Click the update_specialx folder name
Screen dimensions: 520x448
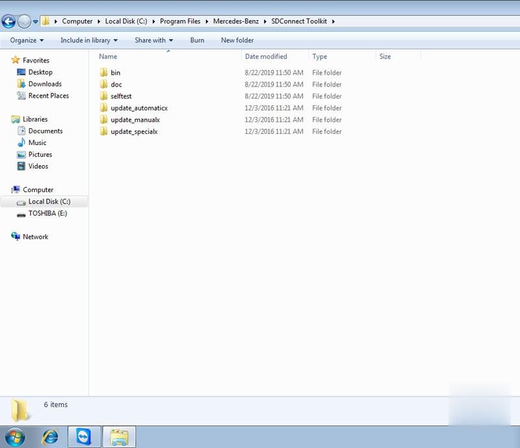pyautogui.click(x=135, y=131)
